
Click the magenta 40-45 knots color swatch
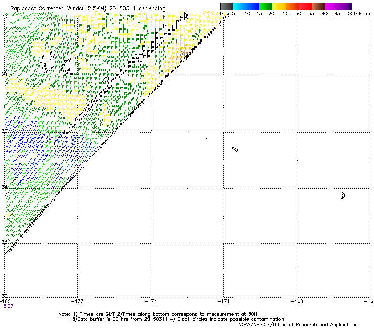click(x=332, y=6)
